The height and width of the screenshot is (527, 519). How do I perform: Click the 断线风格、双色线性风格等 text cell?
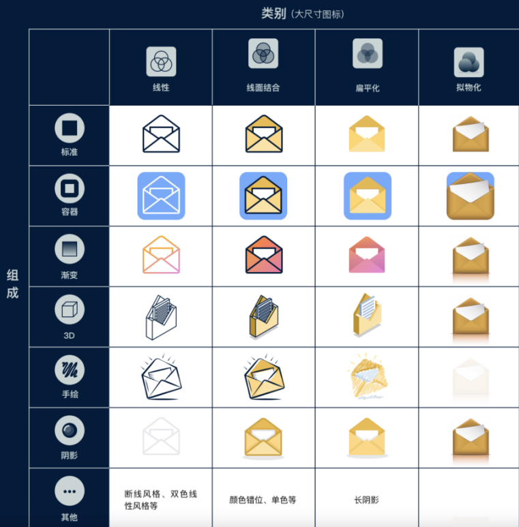tap(161, 500)
